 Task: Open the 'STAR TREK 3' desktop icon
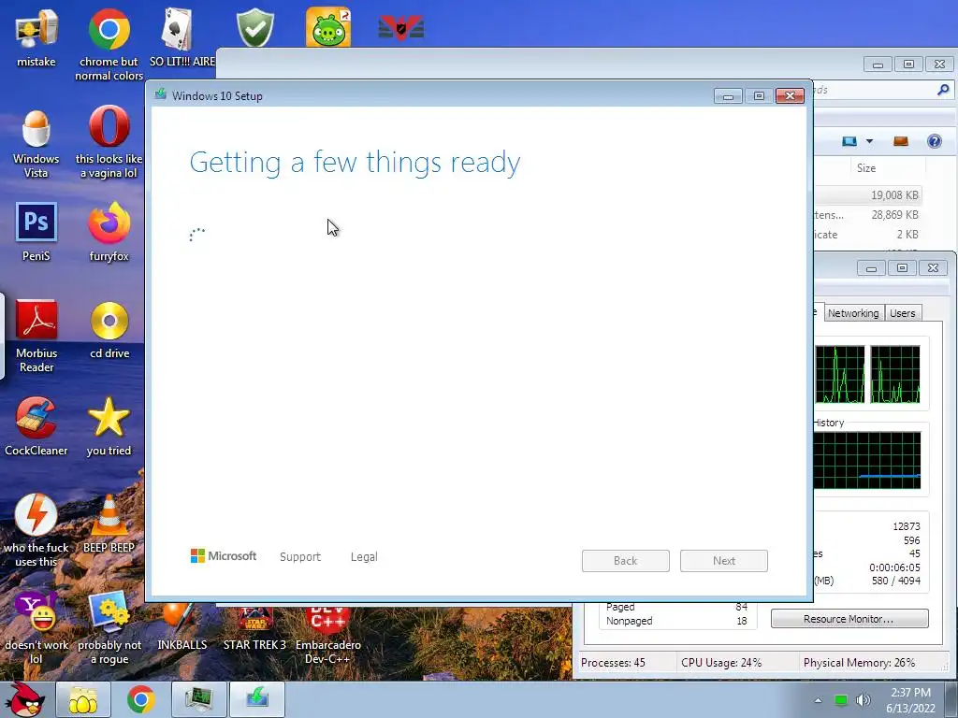point(254,627)
